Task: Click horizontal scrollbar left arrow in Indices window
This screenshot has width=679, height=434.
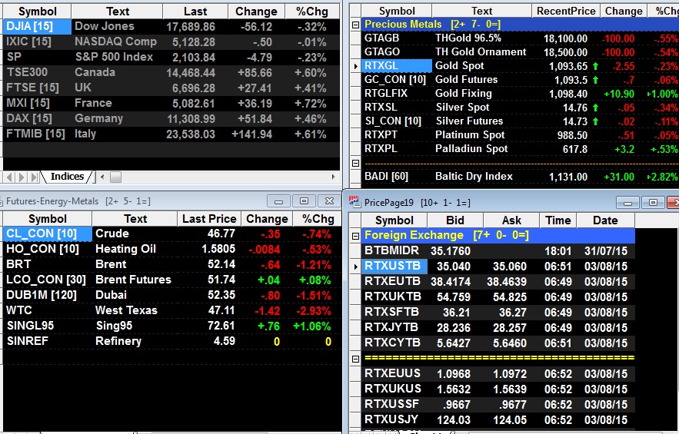Action: tap(102, 177)
